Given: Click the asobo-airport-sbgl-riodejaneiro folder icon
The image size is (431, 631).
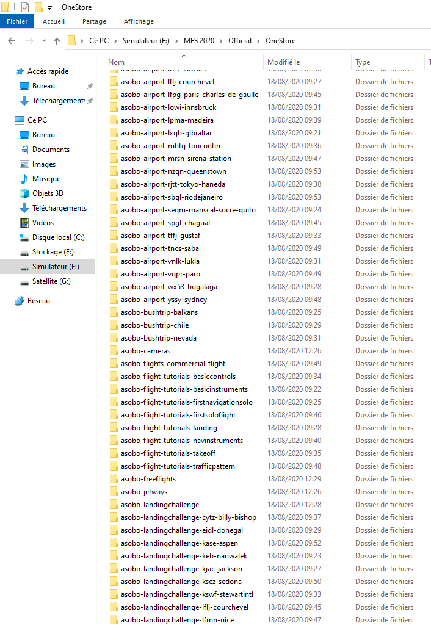Looking at the screenshot, I should pyautogui.click(x=114, y=197).
